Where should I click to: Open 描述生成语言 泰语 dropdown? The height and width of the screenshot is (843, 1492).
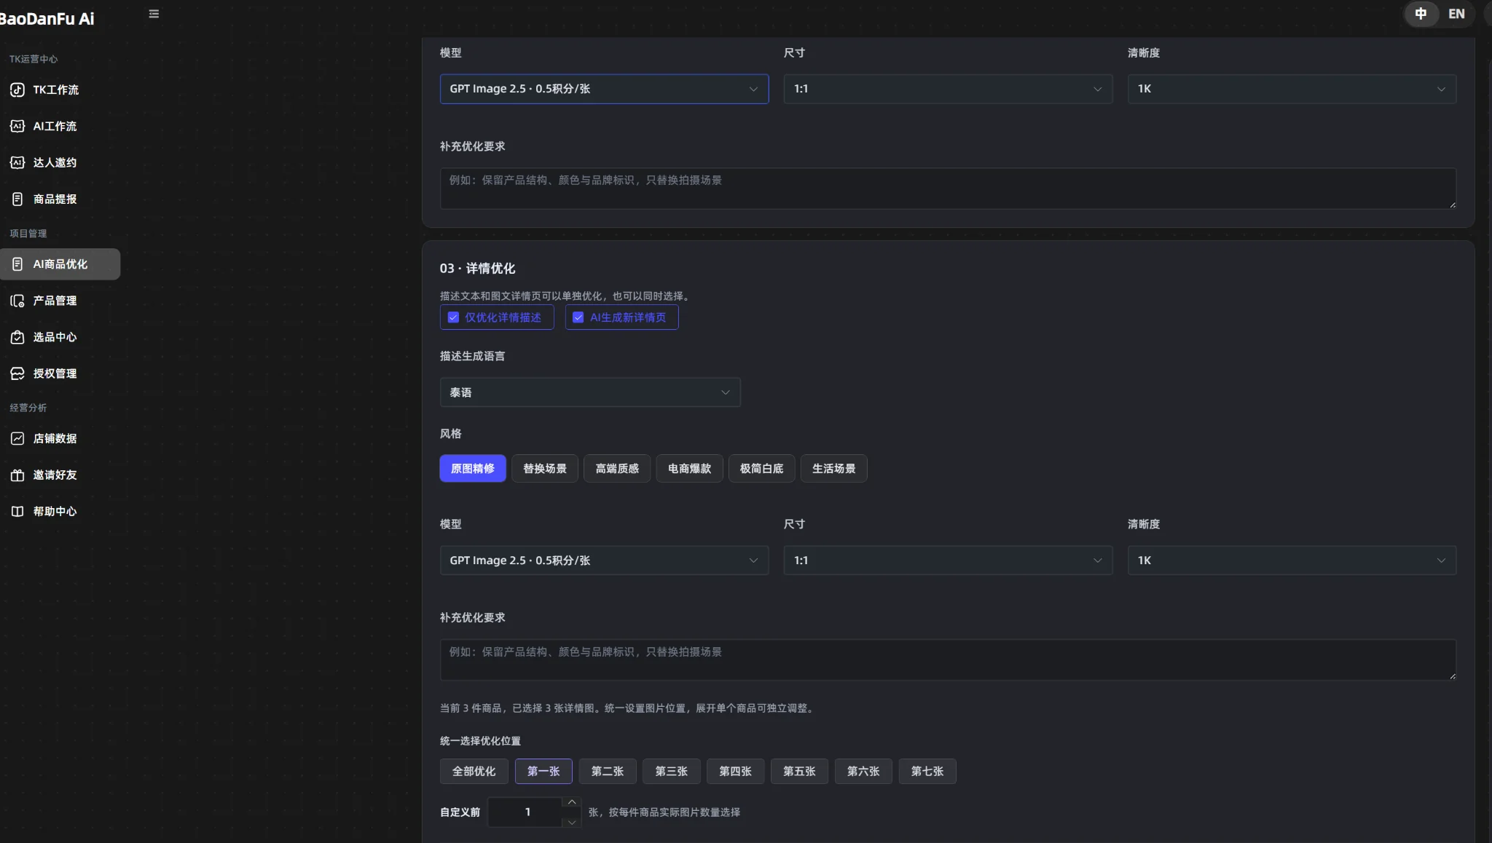590,392
